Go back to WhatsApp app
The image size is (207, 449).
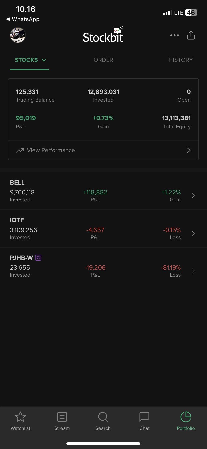click(23, 19)
